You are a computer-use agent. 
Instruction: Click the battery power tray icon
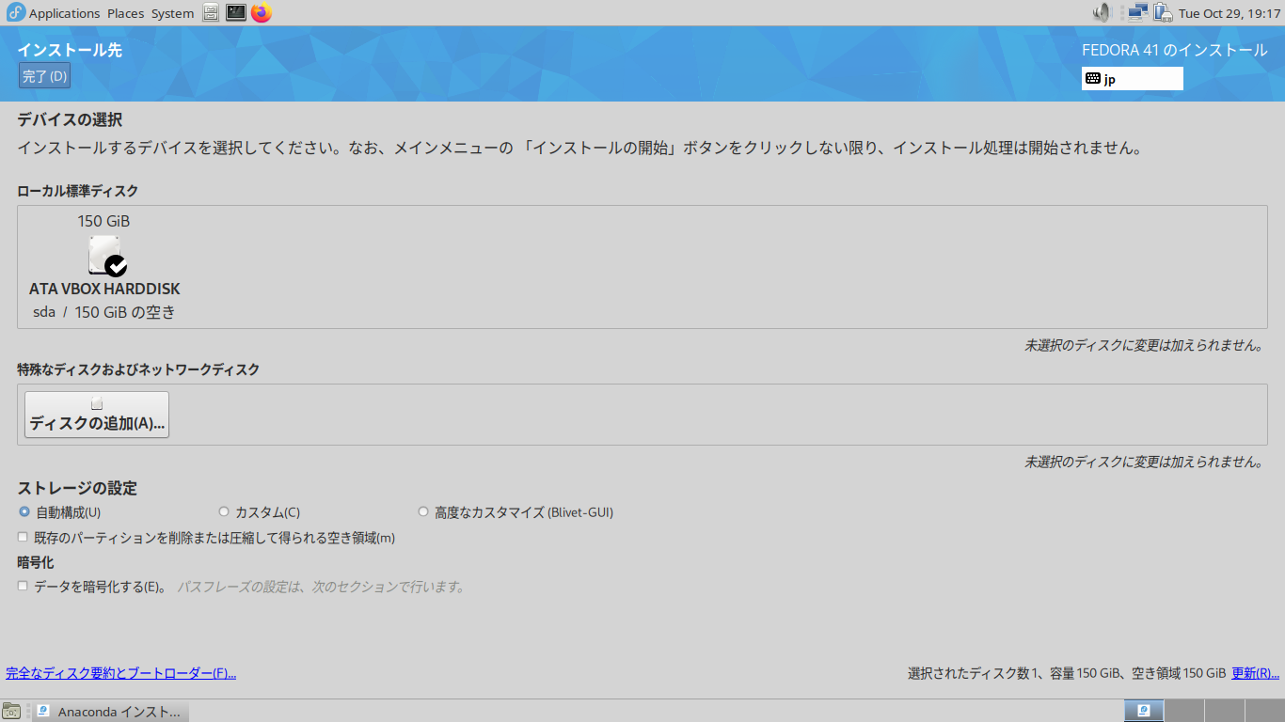[x=1163, y=13]
